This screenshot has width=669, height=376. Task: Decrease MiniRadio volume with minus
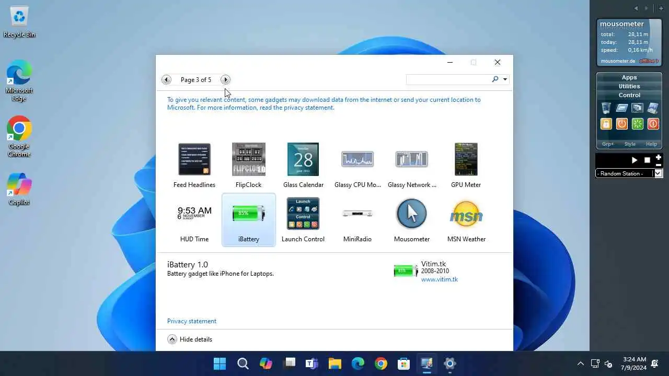pos(659,164)
